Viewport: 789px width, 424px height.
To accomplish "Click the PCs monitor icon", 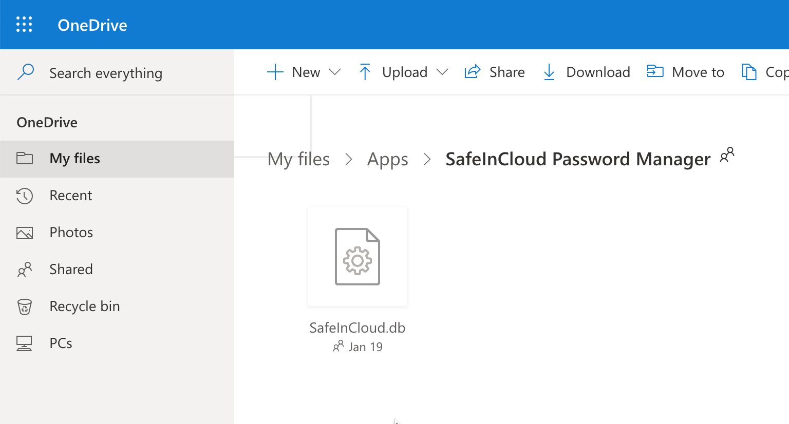I will pyautogui.click(x=25, y=343).
